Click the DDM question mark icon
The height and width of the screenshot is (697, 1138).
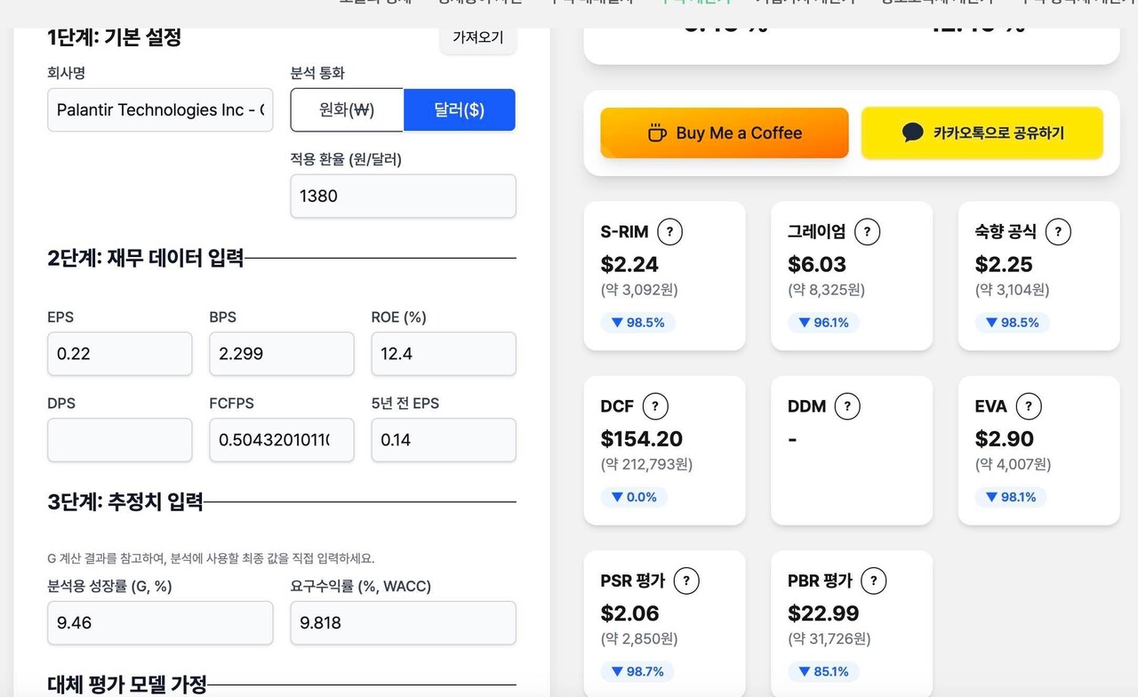(x=846, y=406)
